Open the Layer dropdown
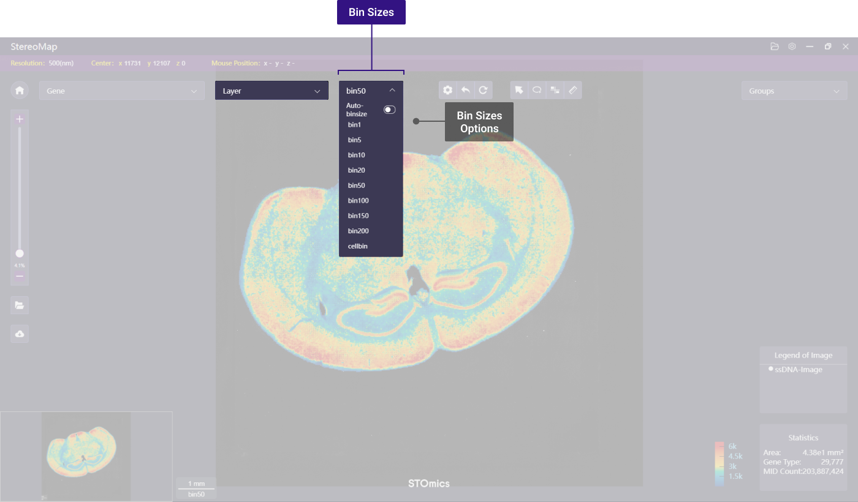Viewport: 858px width, 502px height. [271, 91]
